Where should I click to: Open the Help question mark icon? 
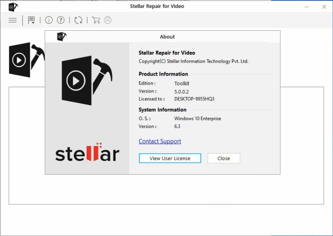61,20
